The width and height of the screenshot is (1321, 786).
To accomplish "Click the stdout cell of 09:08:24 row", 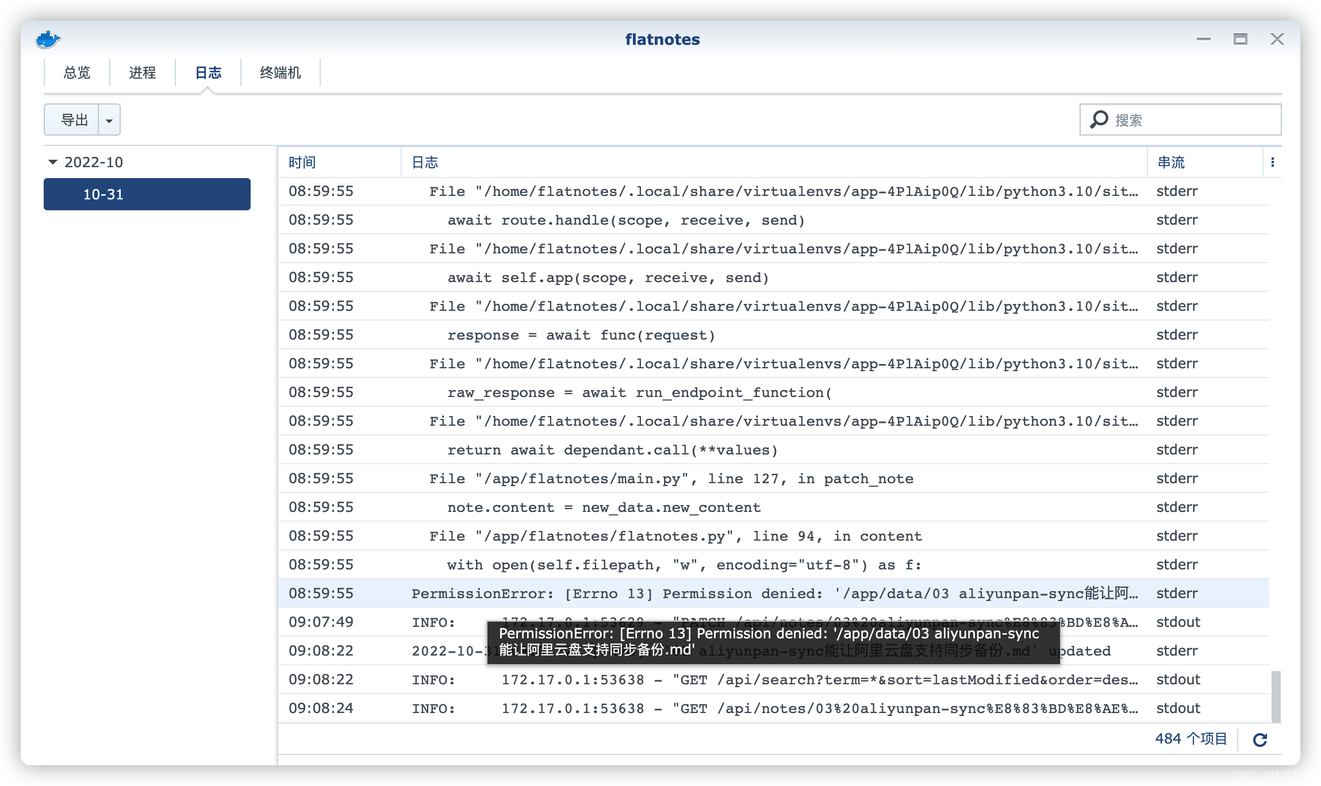I will 1178,708.
